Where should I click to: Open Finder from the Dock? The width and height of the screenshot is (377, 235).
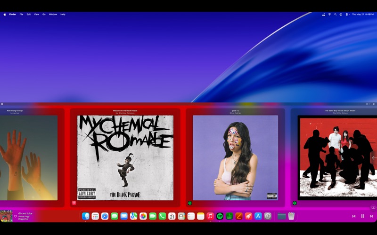click(86, 216)
